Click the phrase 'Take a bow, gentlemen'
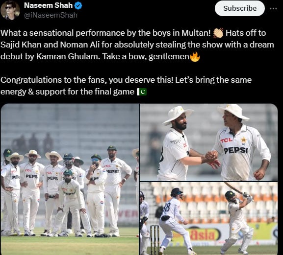The image size is (283, 255). point(146,57)
